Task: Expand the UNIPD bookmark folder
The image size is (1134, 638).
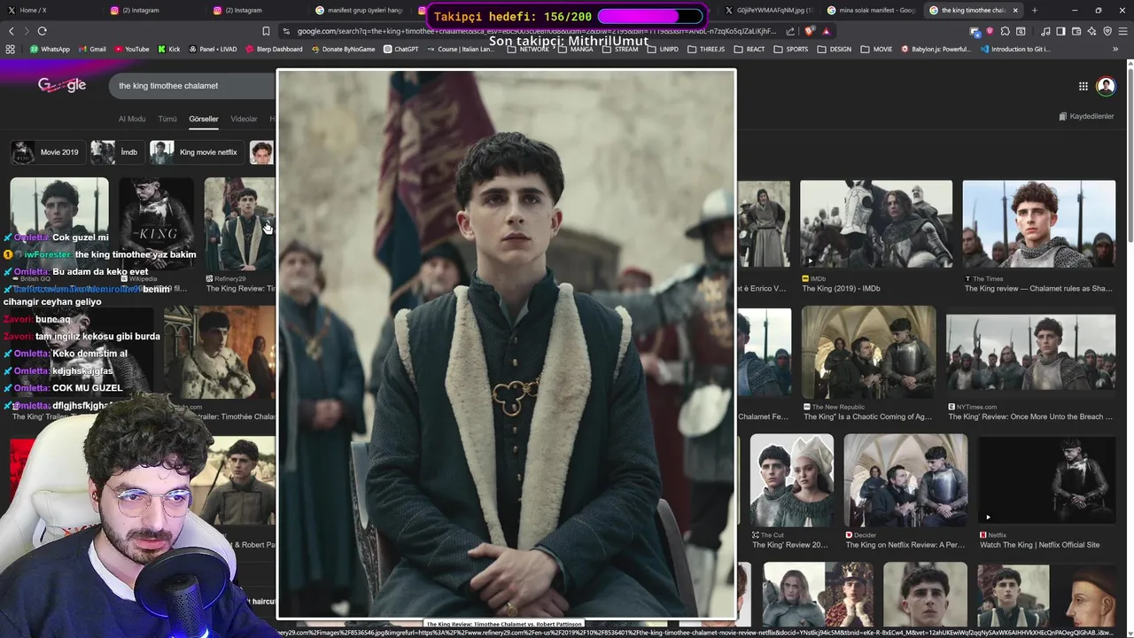Action: (x=664, y=49)
